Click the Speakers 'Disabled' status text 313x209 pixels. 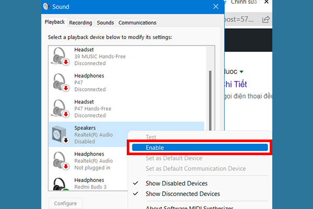coord(85,142)
